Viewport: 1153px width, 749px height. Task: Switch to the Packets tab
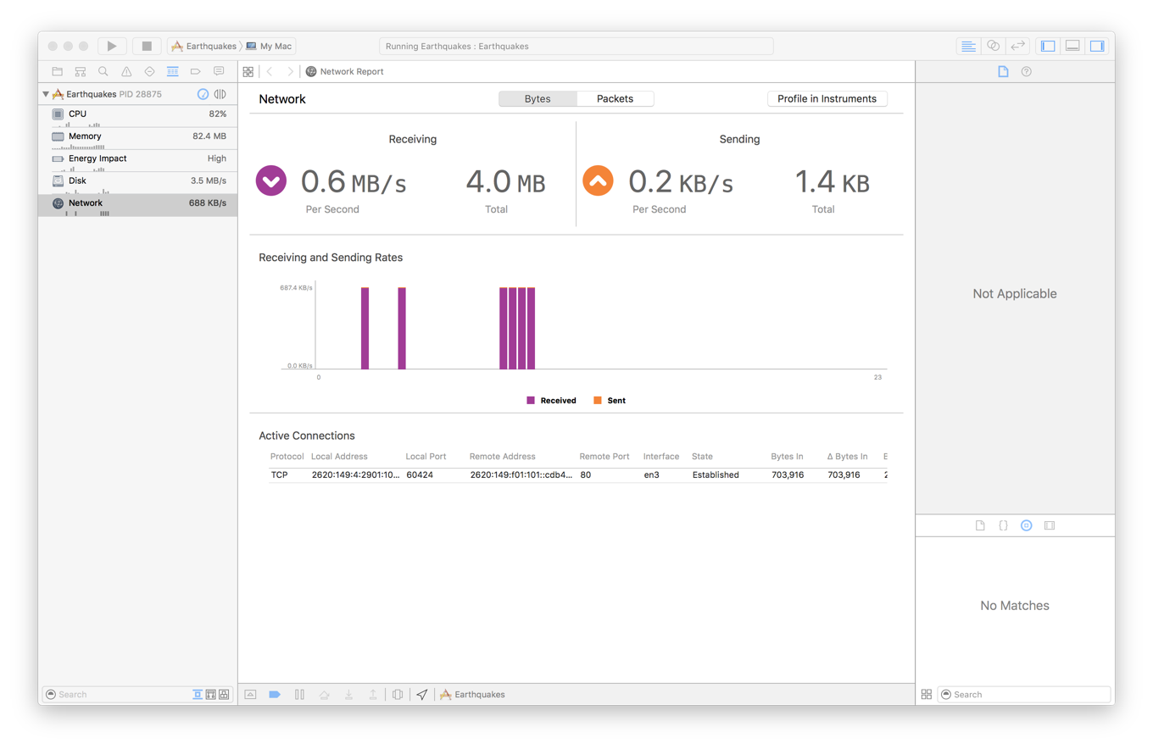(x=615, y=98)
